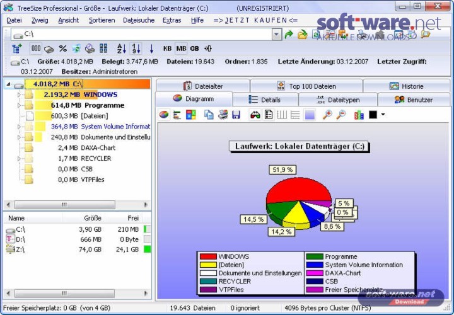Sort by size with the 1-9 button
454x315 pixels.
pos(136,49)
